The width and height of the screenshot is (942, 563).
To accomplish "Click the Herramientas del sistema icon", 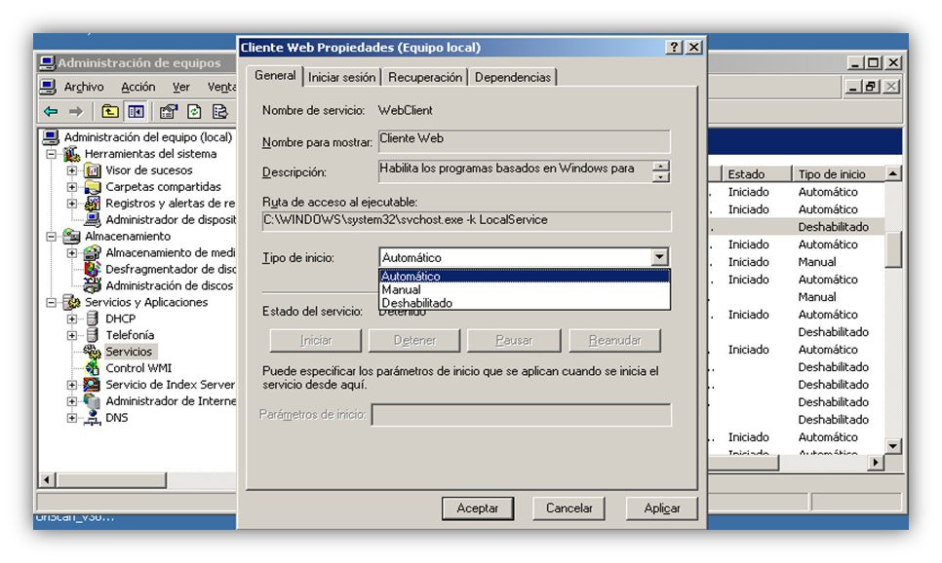I will pyautogui.click(x=72, y=154).
